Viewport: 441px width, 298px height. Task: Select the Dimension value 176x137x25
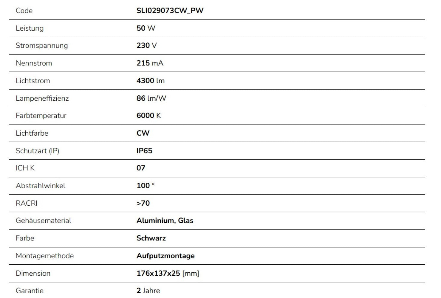click(x=158, y=273)
